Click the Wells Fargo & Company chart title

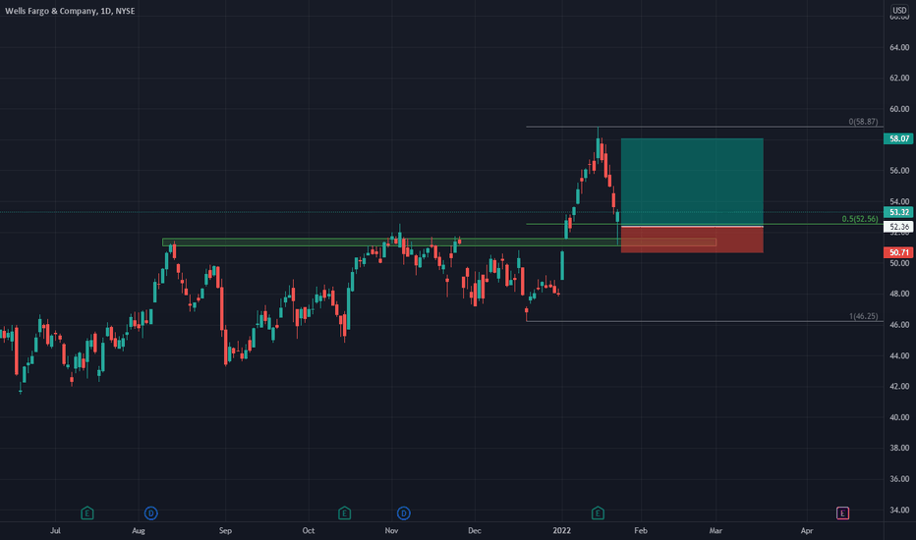click(70, 11)
